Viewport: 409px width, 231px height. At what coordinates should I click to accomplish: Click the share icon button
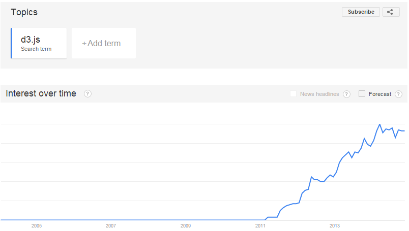391,12
